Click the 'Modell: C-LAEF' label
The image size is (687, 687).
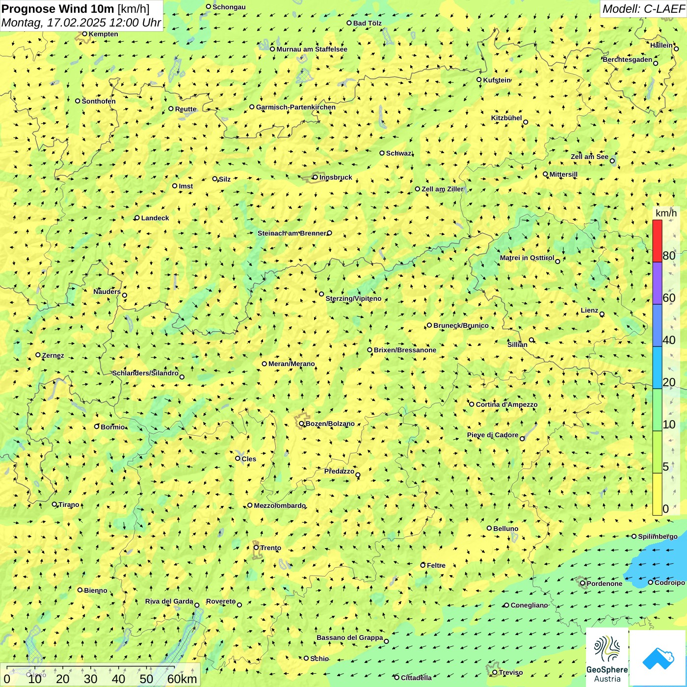point(643,9)
